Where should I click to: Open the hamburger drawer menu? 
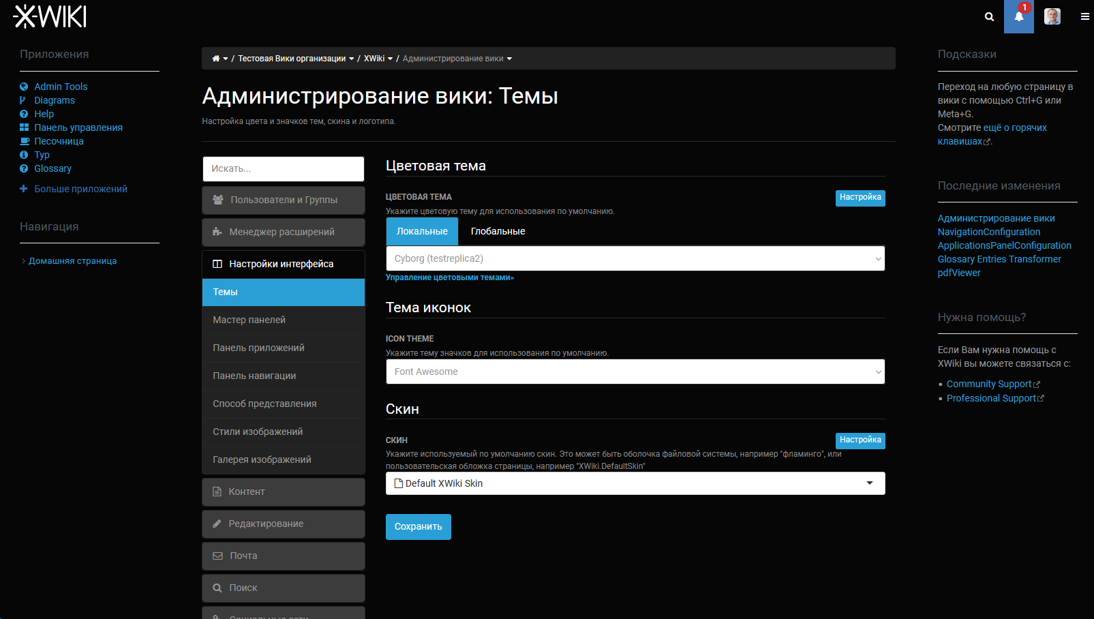pos(1085,17)
